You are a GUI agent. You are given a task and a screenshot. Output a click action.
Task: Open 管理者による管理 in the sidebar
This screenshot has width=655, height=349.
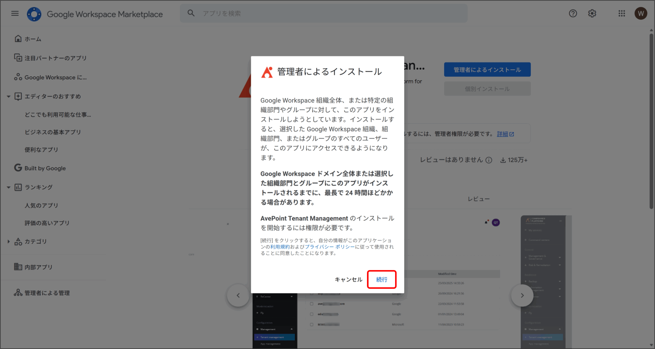(x=47, y=293)
